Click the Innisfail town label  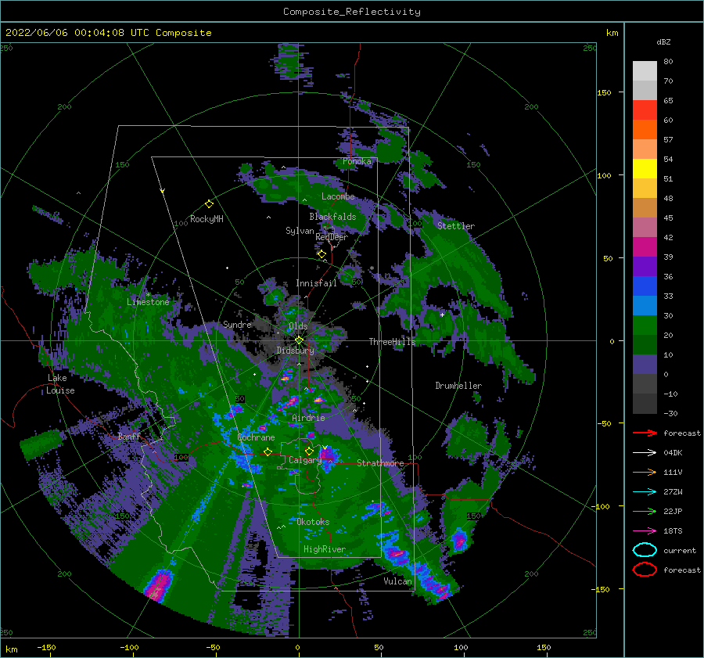pos(316,283)
